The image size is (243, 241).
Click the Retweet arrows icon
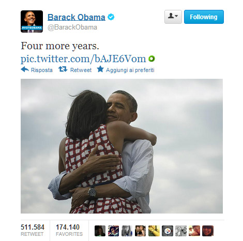63,69
